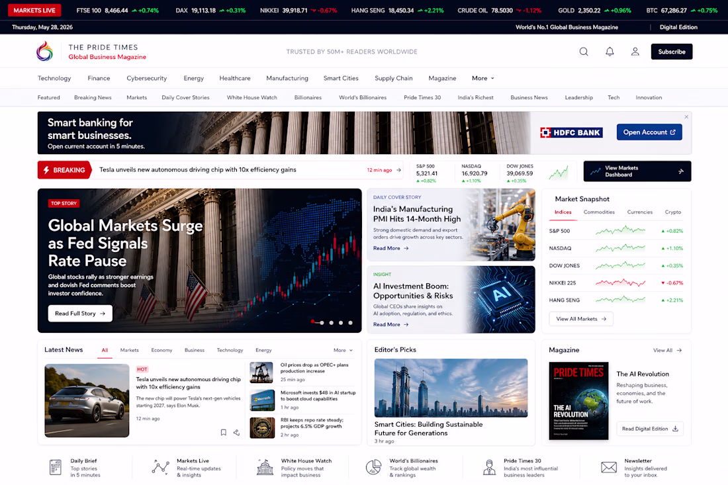The image size is (728, 485).
Task: Click the GOLD ticker in top bar
Action: (x=594, y=10)
